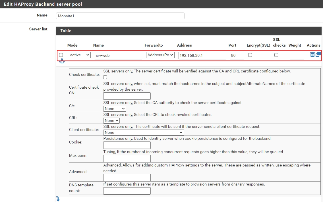Click the Forwardto column header
Screen dimensions: 323x202
(154, 45)
